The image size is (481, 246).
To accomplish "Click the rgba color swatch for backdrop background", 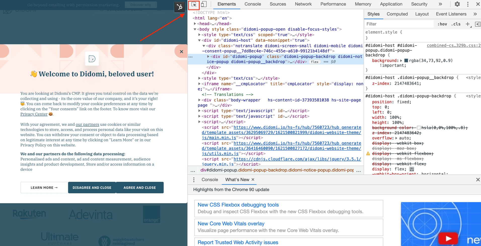I will point(406,60).
